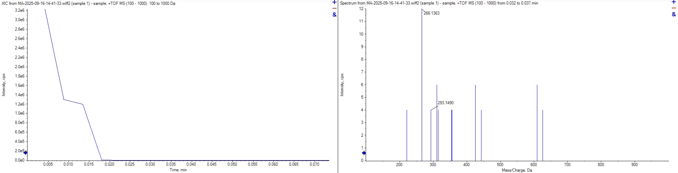Click the Spectrum pane 'Intensity, cps' axis label
This screenshot has width=678, height=173.
coord(342,85)
